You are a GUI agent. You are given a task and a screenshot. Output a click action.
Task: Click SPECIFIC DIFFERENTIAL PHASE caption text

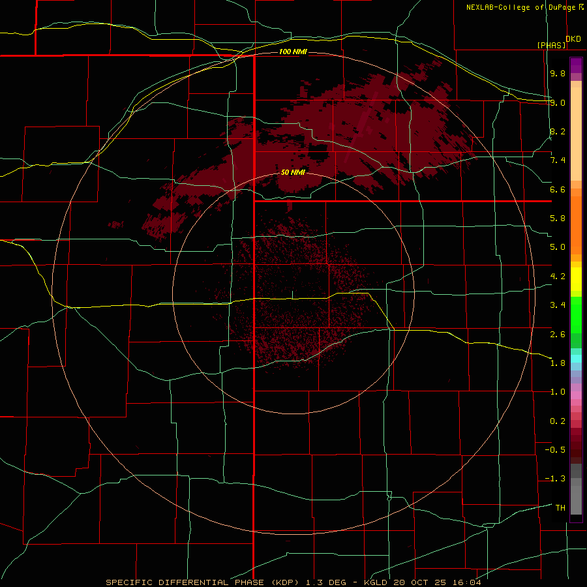coord(186,582)
